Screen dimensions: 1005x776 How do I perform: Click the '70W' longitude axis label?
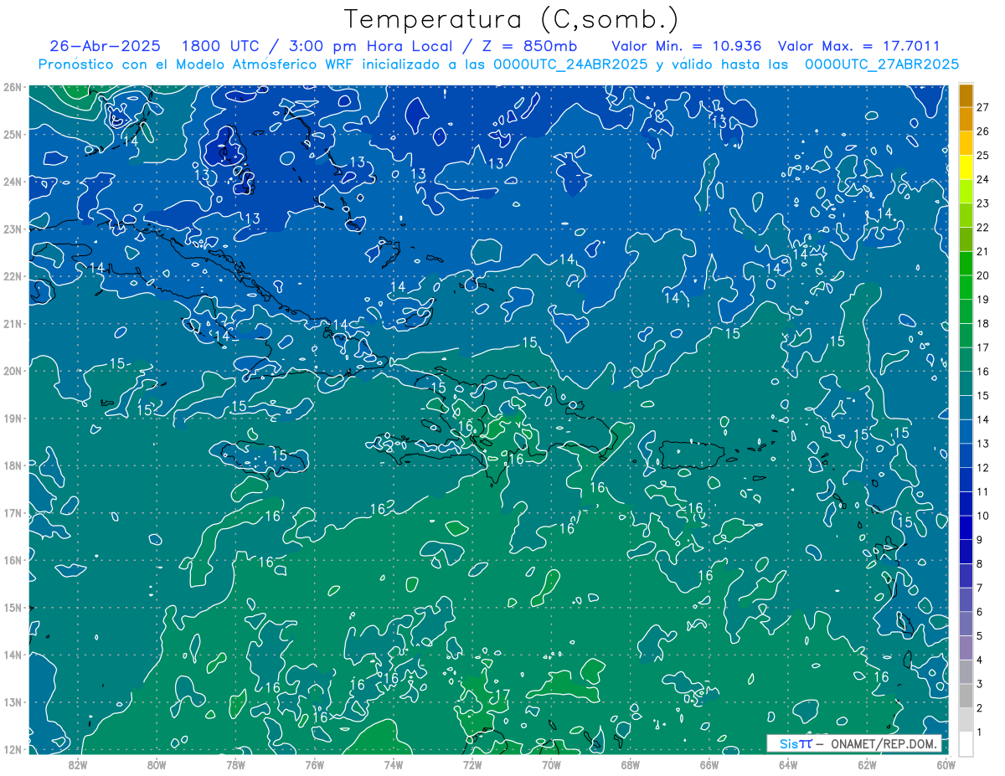(x=551, y=764)
